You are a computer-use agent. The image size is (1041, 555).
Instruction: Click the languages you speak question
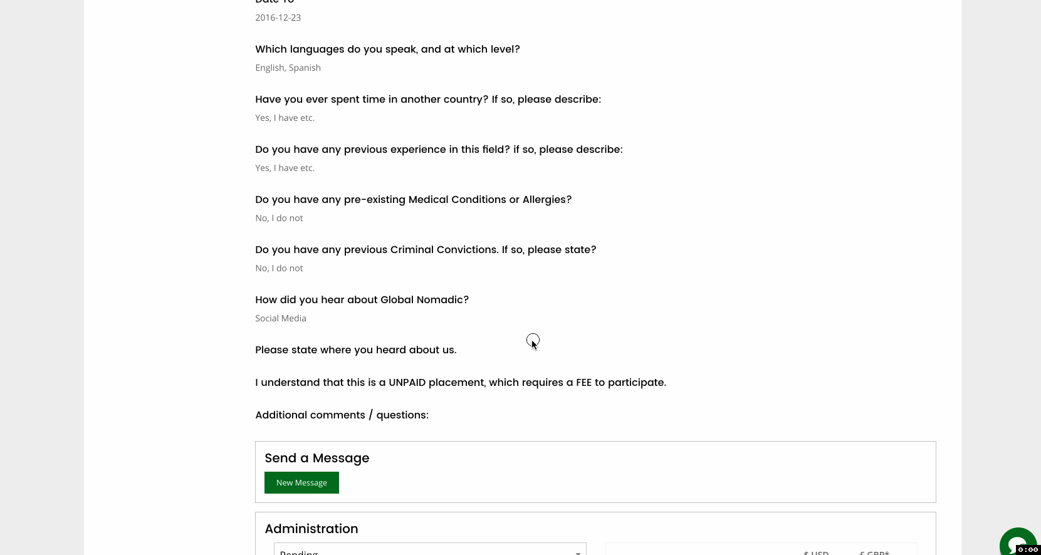coord(387,49)
